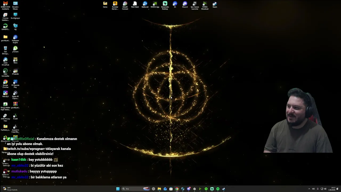The image size is (341, 192).
Task: Open the BIGBIG WON Assistants desktop shortcut
Action: [5, 6]
